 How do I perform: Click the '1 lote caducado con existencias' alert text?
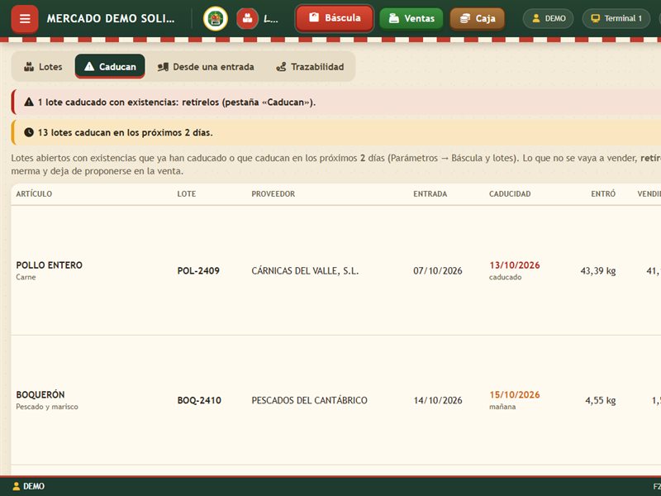click(x=177, y=102)
